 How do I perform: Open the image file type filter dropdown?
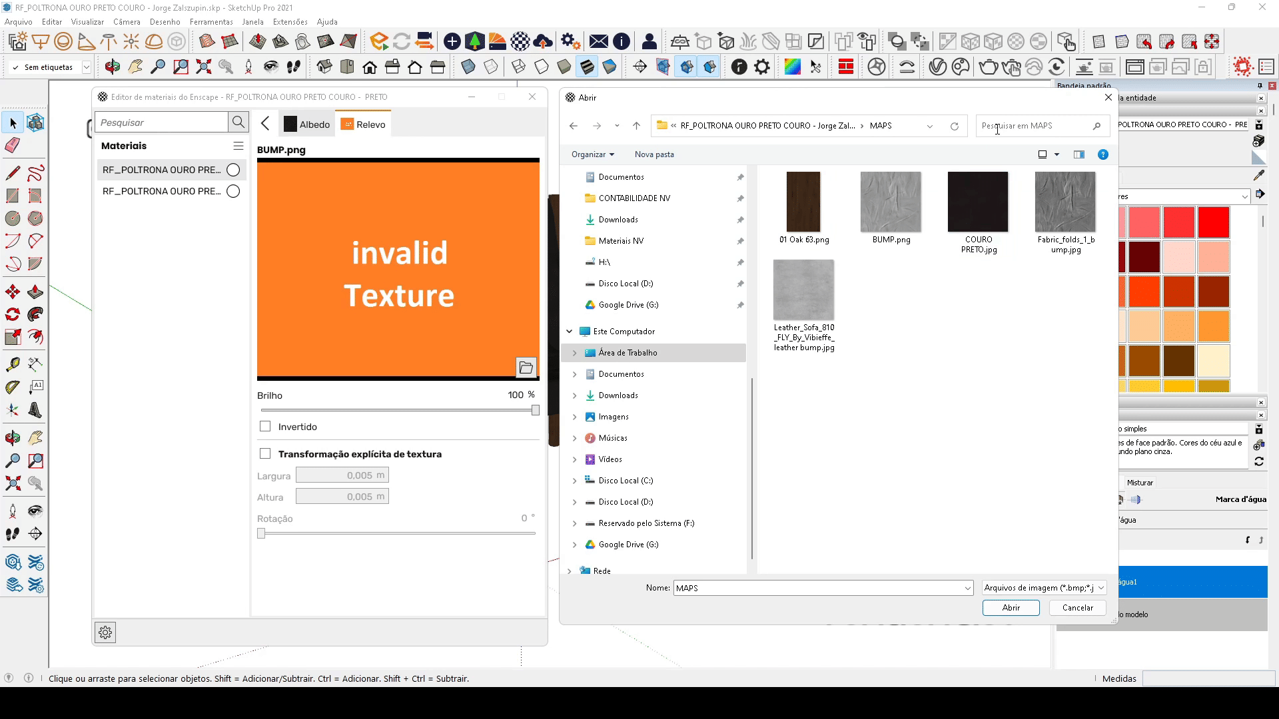pos(1044,588)
